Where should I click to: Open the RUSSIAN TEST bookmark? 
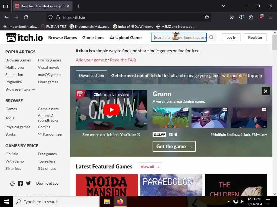(x=54, y=26)
